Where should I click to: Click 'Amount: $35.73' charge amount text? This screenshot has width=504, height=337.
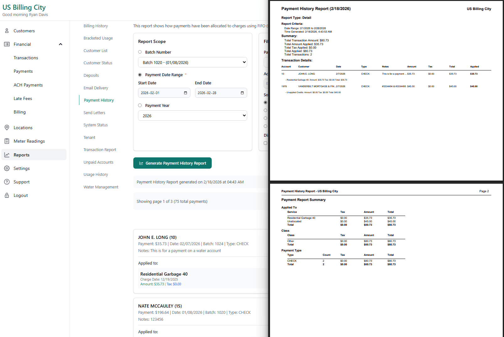[152, 284]
